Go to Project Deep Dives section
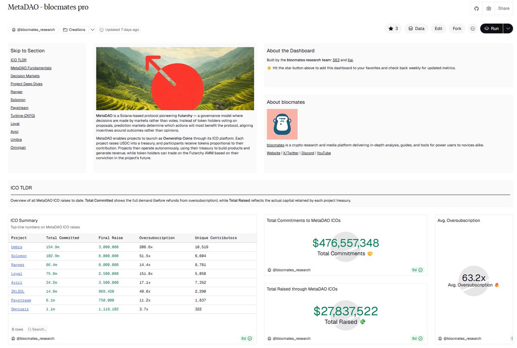The width and height of the screenshot is (517, 348). (x=26, y=84)
